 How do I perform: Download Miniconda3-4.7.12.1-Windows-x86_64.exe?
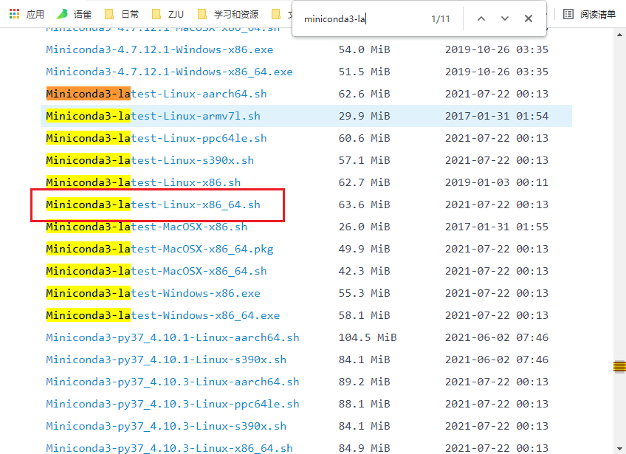tap(169, 72)
